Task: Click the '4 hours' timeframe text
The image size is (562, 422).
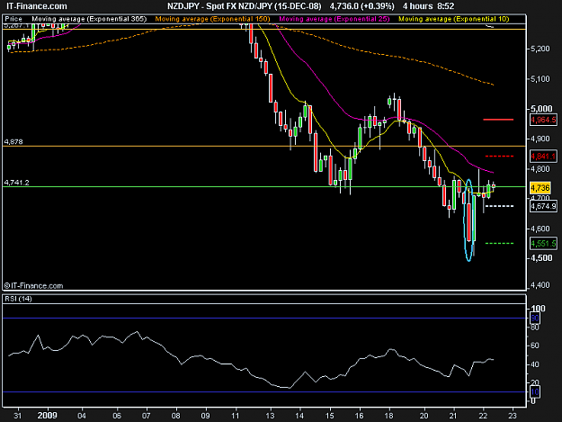Action: click(x=417, y=6)
